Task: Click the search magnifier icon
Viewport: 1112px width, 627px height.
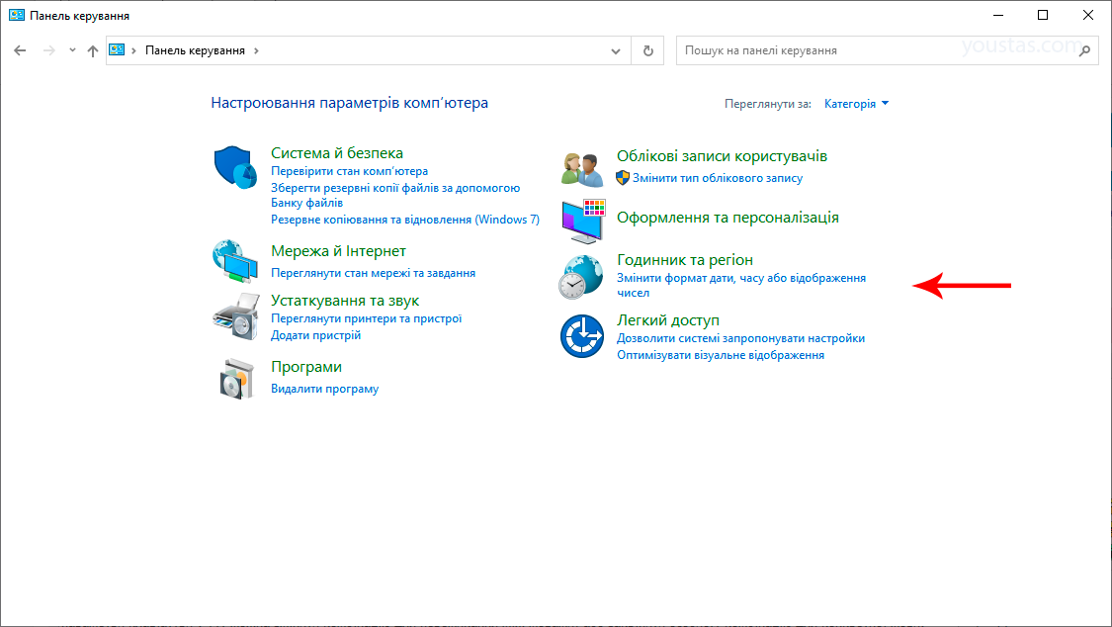Action: 1084,50
